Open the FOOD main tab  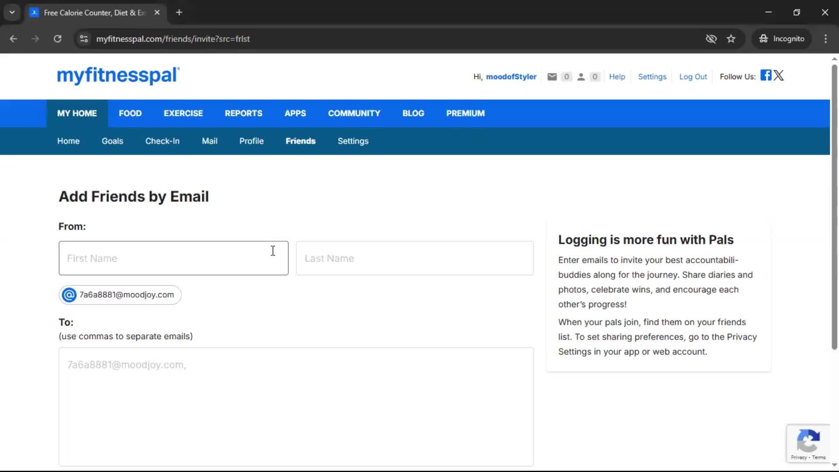130,114
